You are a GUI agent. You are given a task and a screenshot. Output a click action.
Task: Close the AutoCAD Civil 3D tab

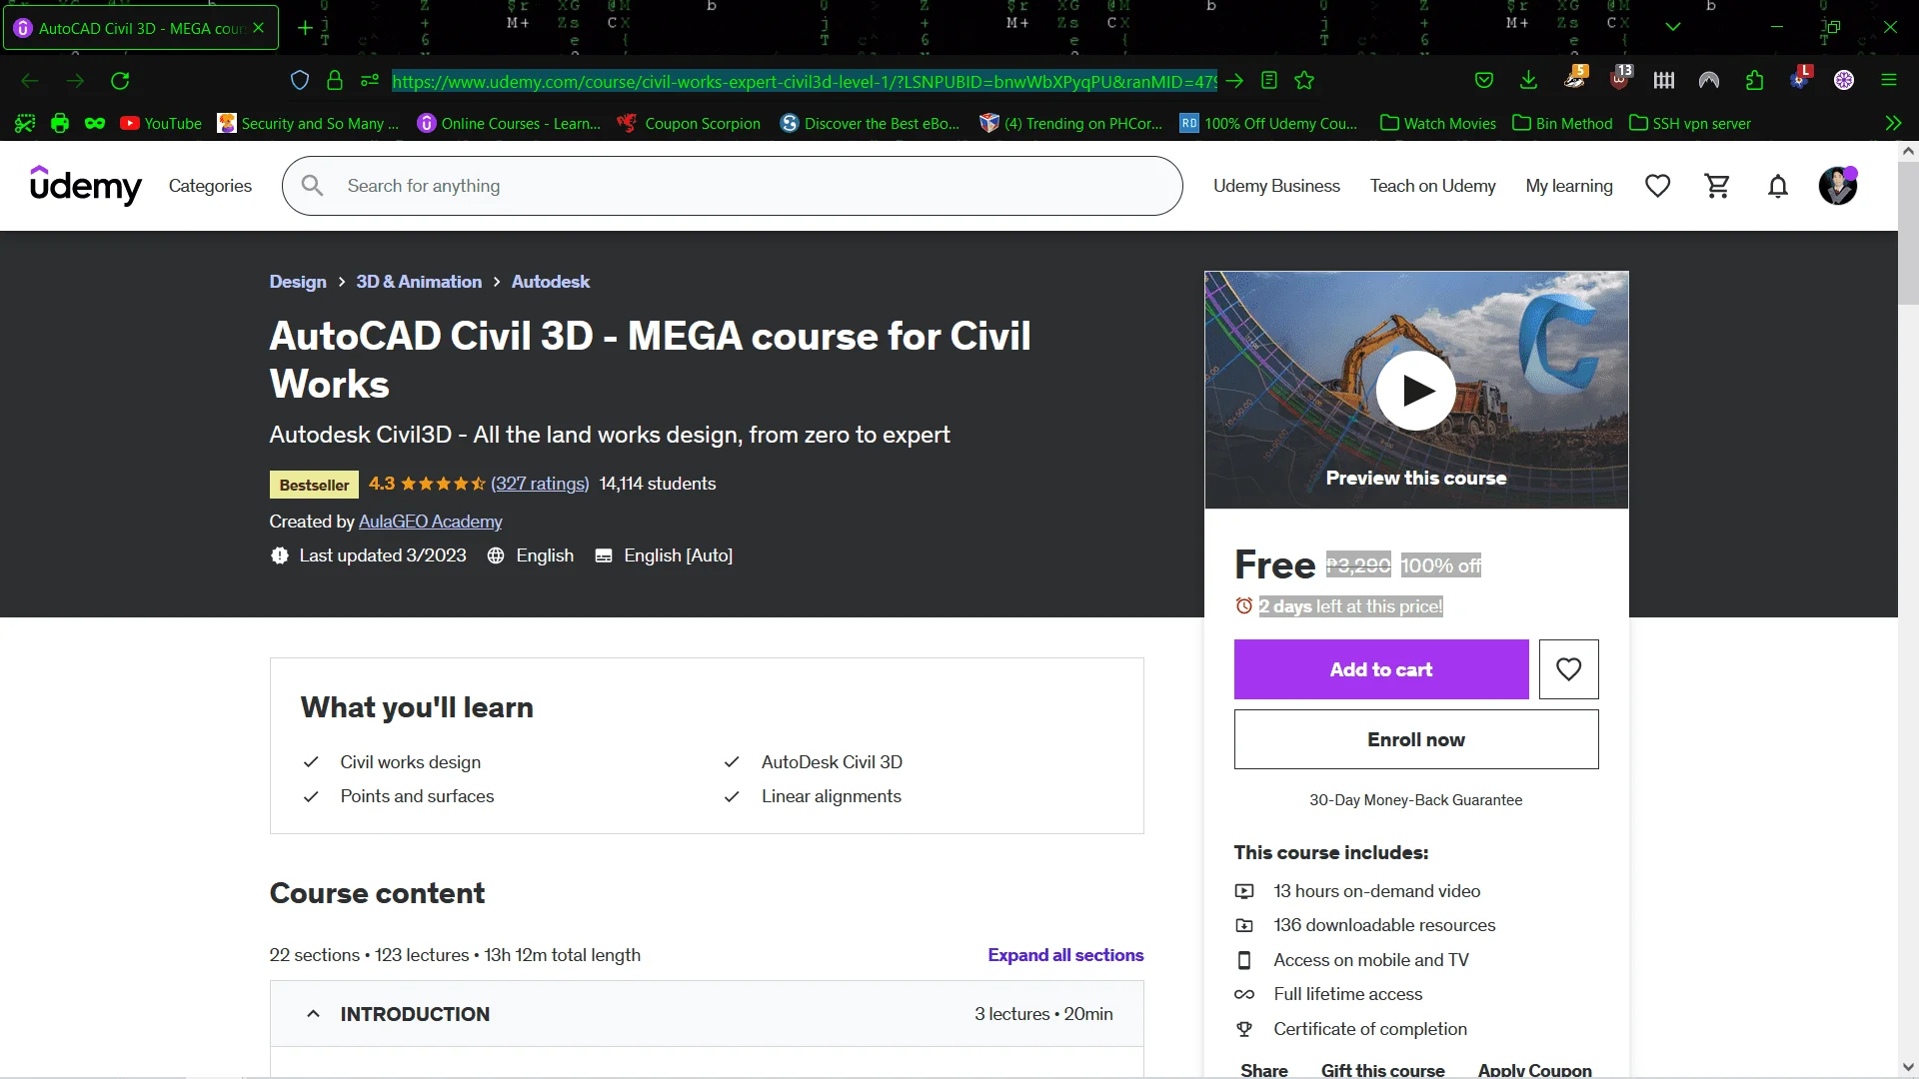[x=259, y=28]
